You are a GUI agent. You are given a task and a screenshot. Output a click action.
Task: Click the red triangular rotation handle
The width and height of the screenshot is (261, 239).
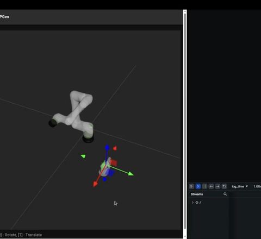click(x=115, y=148)
